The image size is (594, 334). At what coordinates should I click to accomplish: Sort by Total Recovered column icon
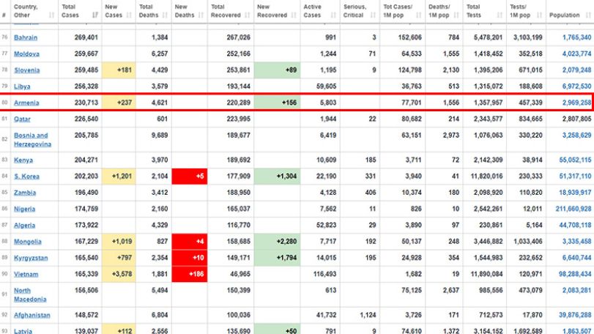pyautogui.click(x=248, y=15)
